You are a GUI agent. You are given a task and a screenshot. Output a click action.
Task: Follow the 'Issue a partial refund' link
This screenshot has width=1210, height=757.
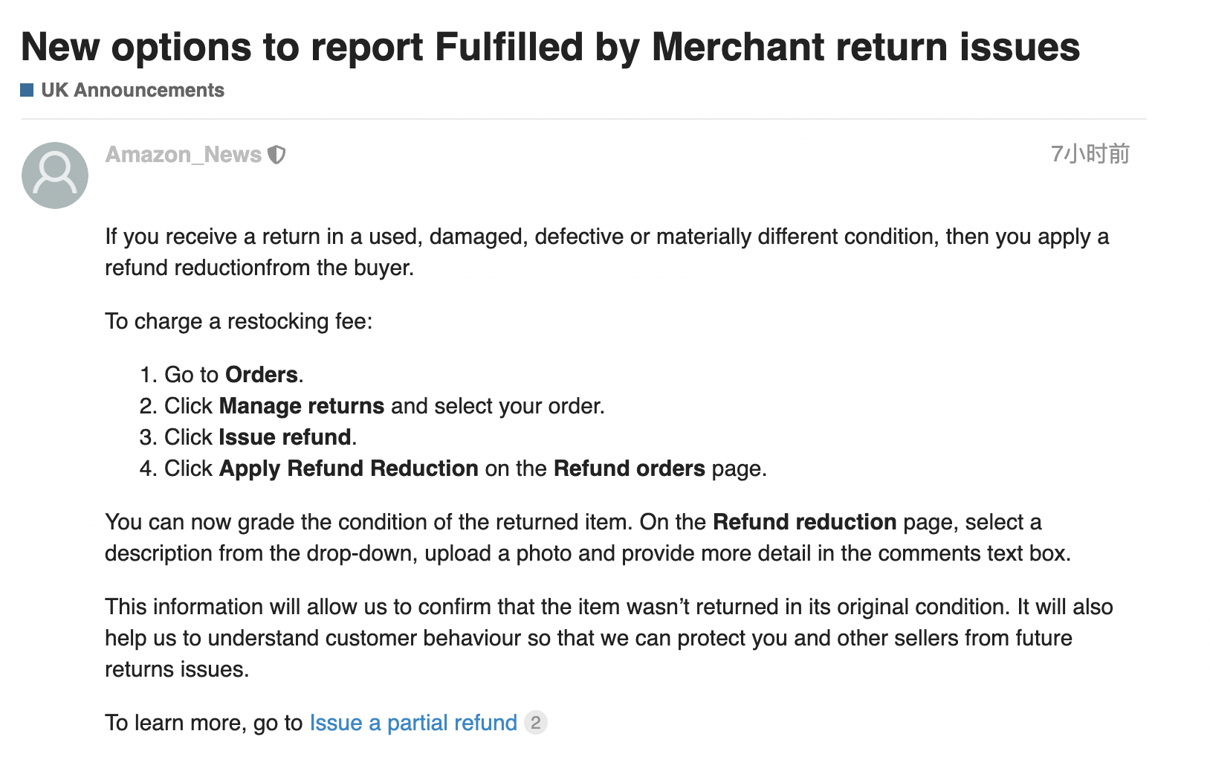pyautogui.click(x=413, y=723)
